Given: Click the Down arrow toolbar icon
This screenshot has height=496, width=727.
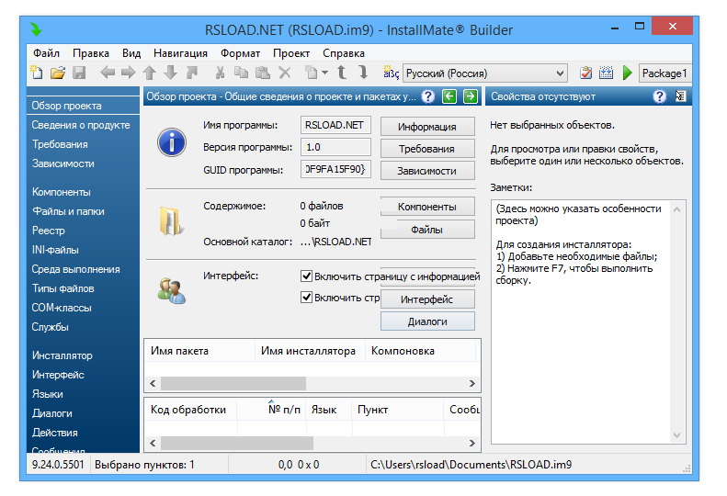Looking at the screenshot, I should tap(171, 73).
